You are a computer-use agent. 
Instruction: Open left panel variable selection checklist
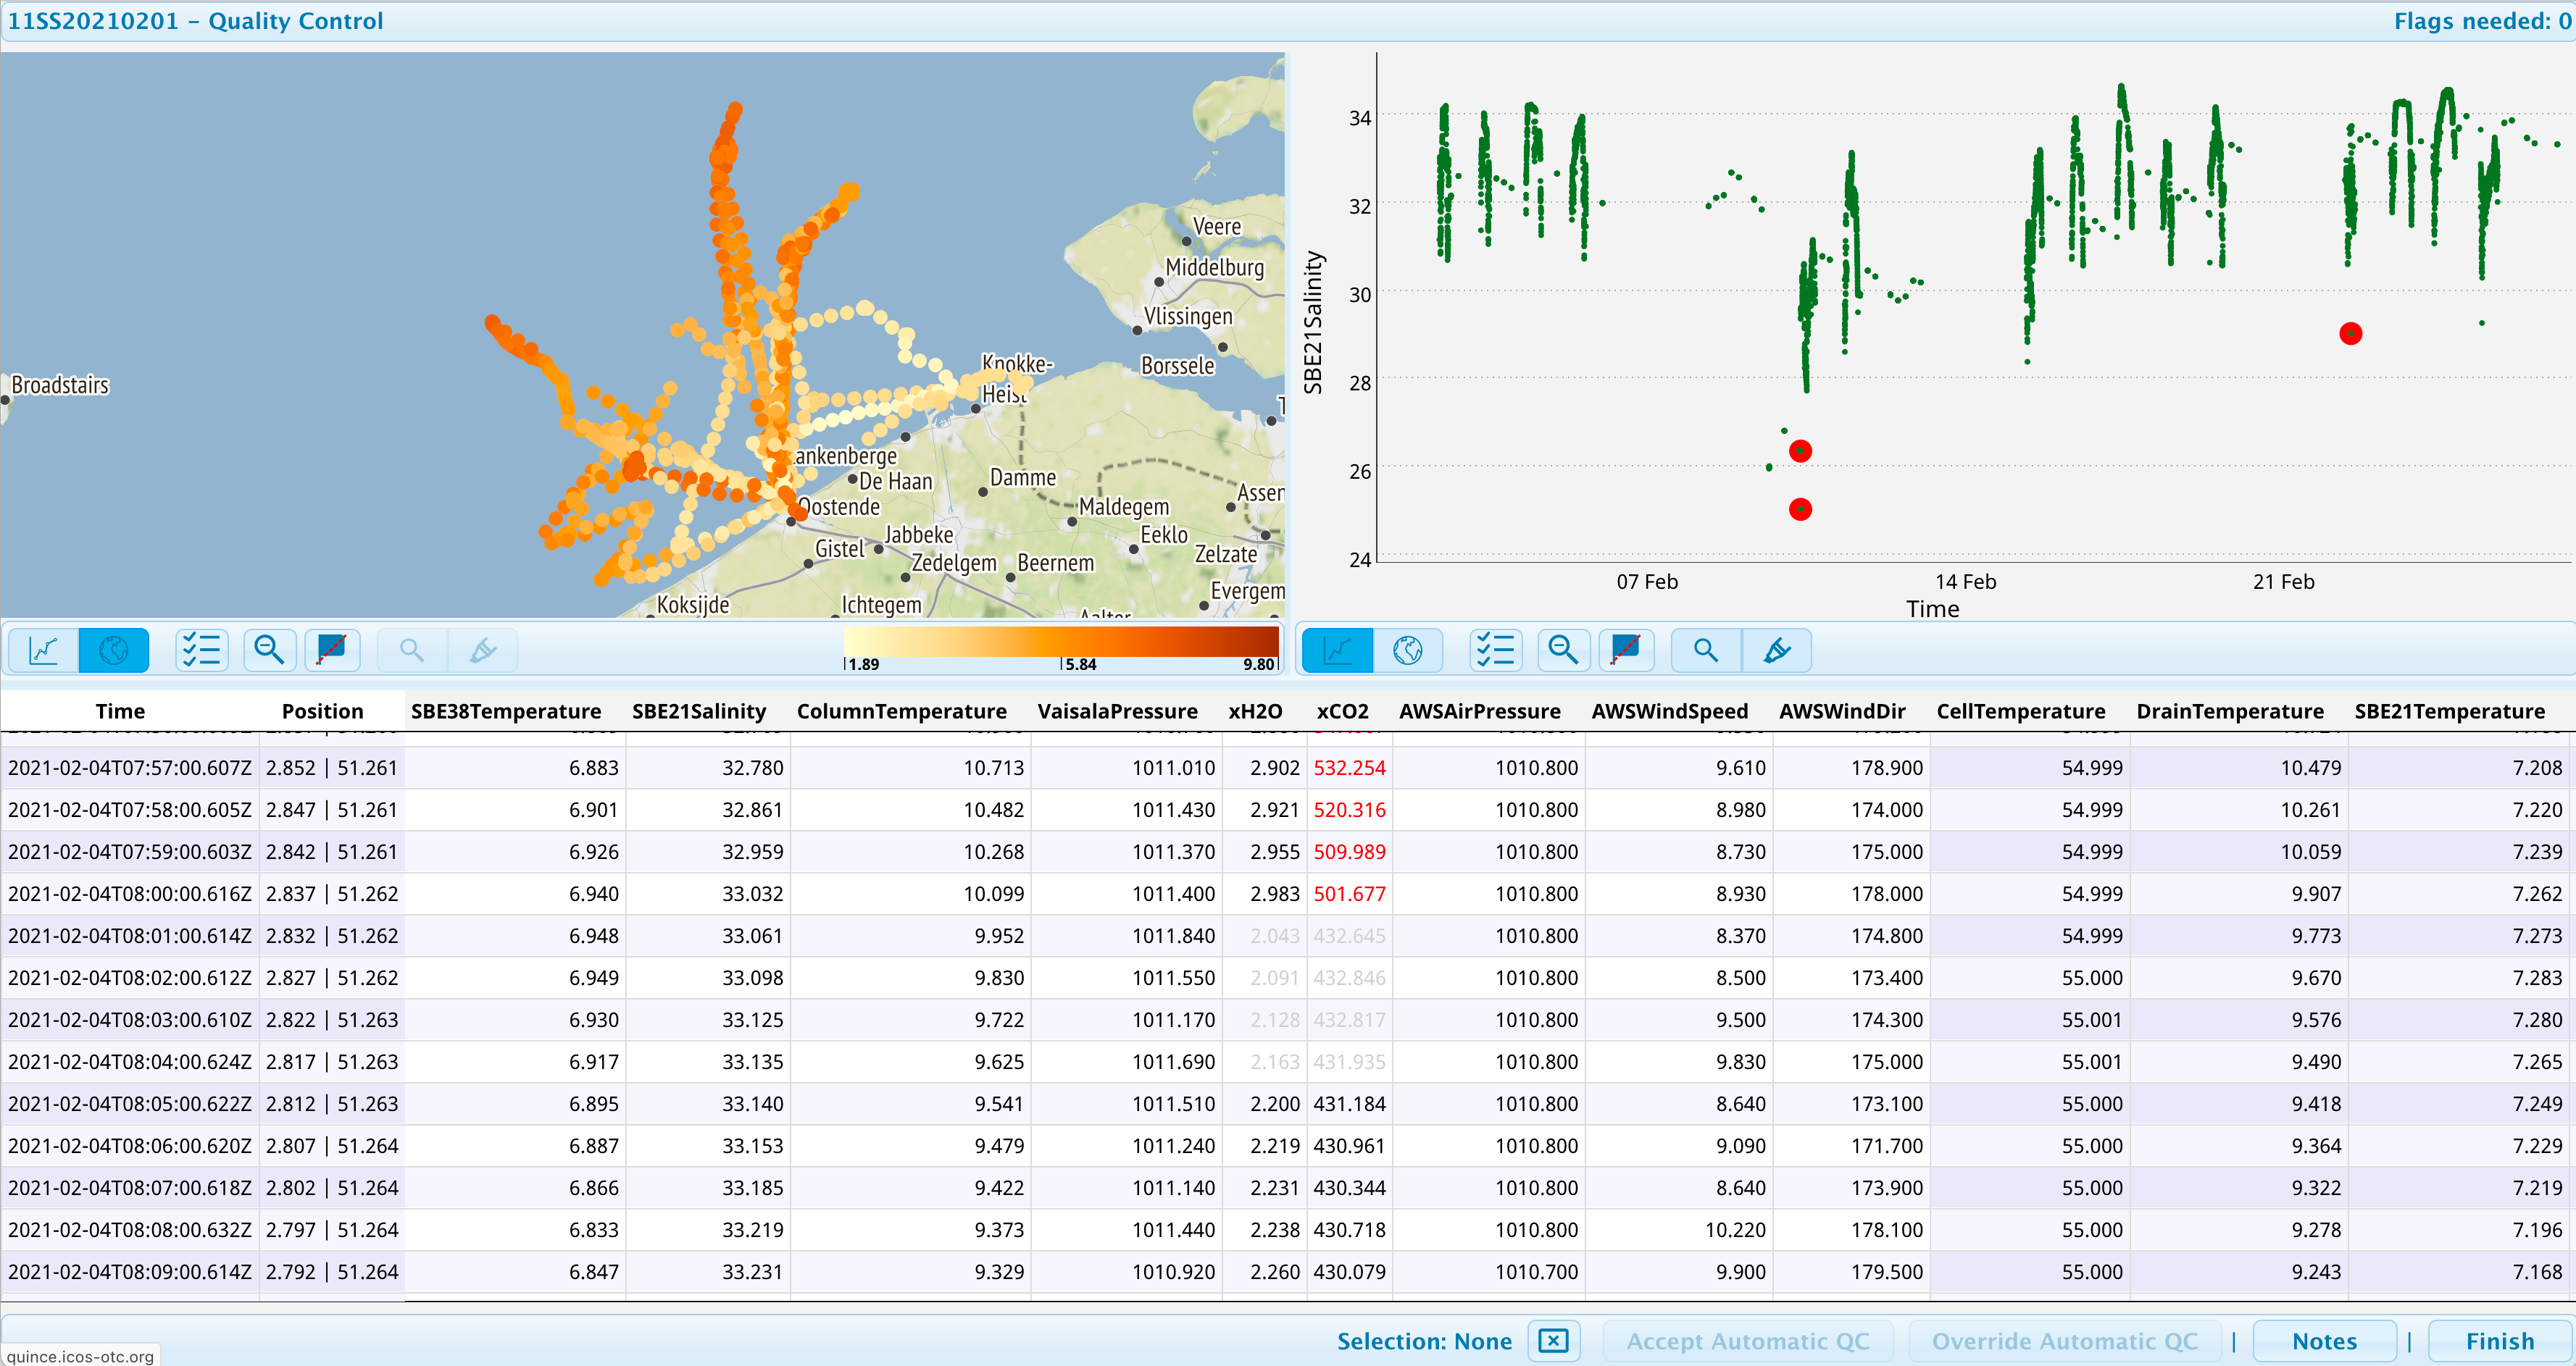[x=201, y=650]
